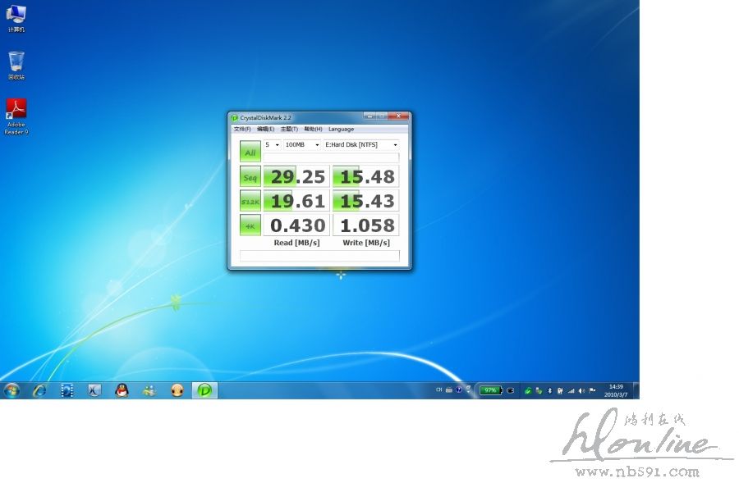The height and width of the screenshot is (492, 739).
Task: Launch Internet Explorer from taskbar
Action: coord(39,390)
